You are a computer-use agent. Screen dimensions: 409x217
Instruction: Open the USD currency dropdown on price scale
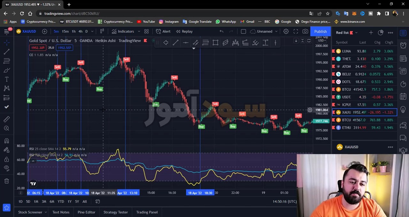tap(321, 40)
